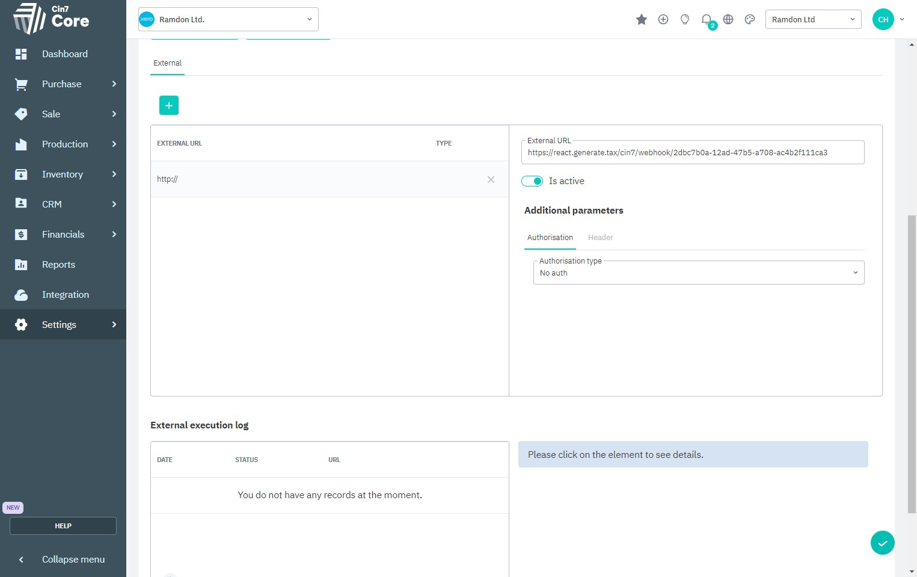Switch to the Header tab

pos(600,238)
